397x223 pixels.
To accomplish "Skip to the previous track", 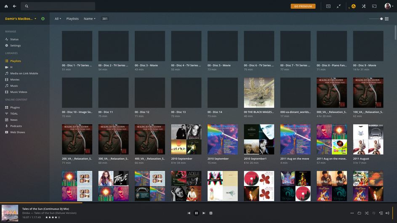I will point(189,213).
